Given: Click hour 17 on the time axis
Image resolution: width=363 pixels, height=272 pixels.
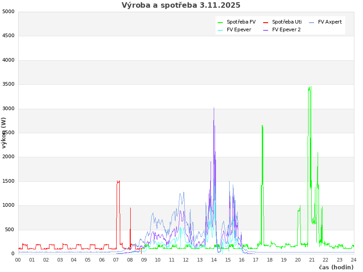Looking at the screenshot, I should pyautogui.click(x=255, y=260).
